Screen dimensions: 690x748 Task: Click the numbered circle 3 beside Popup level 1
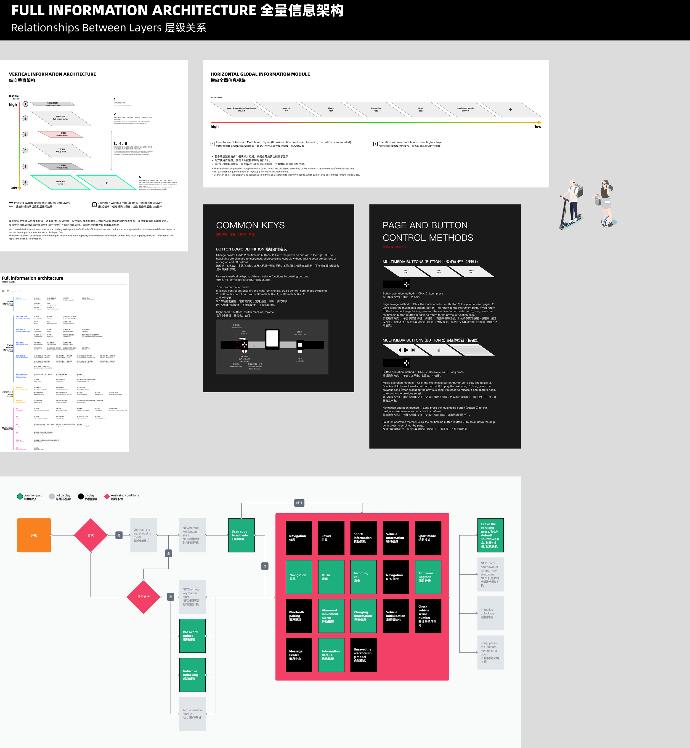25,134
